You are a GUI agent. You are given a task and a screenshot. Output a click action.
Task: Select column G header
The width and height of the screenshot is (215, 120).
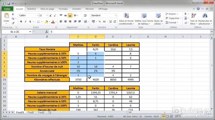[x=148, y=36]
